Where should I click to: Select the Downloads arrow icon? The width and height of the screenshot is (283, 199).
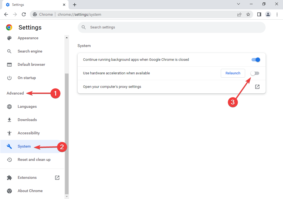(x=9, y=120)
